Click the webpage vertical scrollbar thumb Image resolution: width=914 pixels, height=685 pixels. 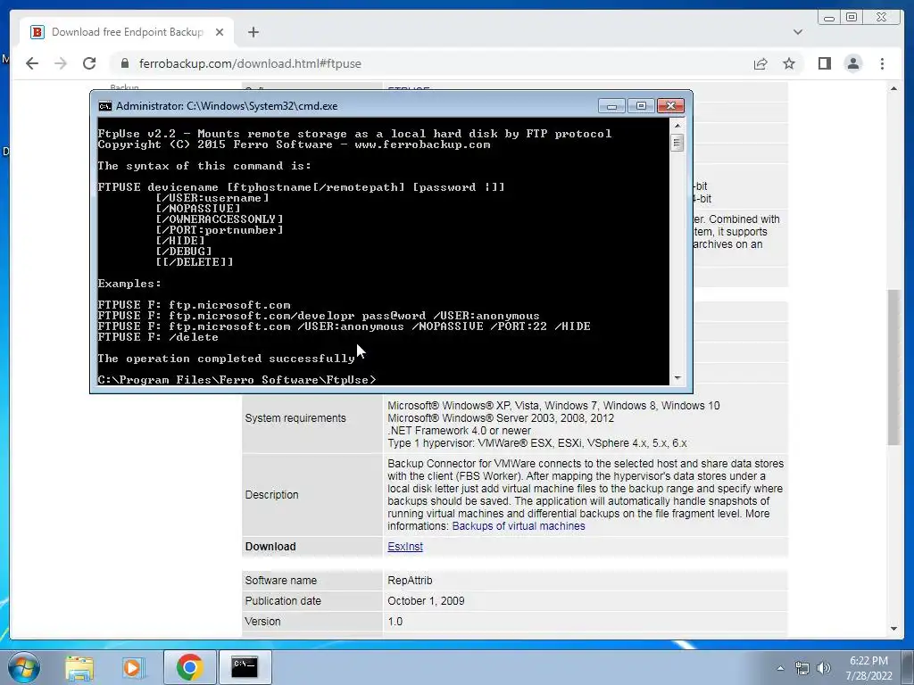893,367
